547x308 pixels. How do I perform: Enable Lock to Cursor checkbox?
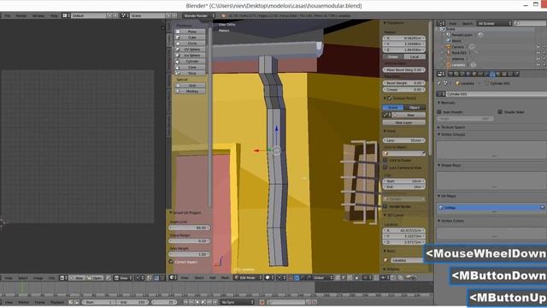point(385,160)
